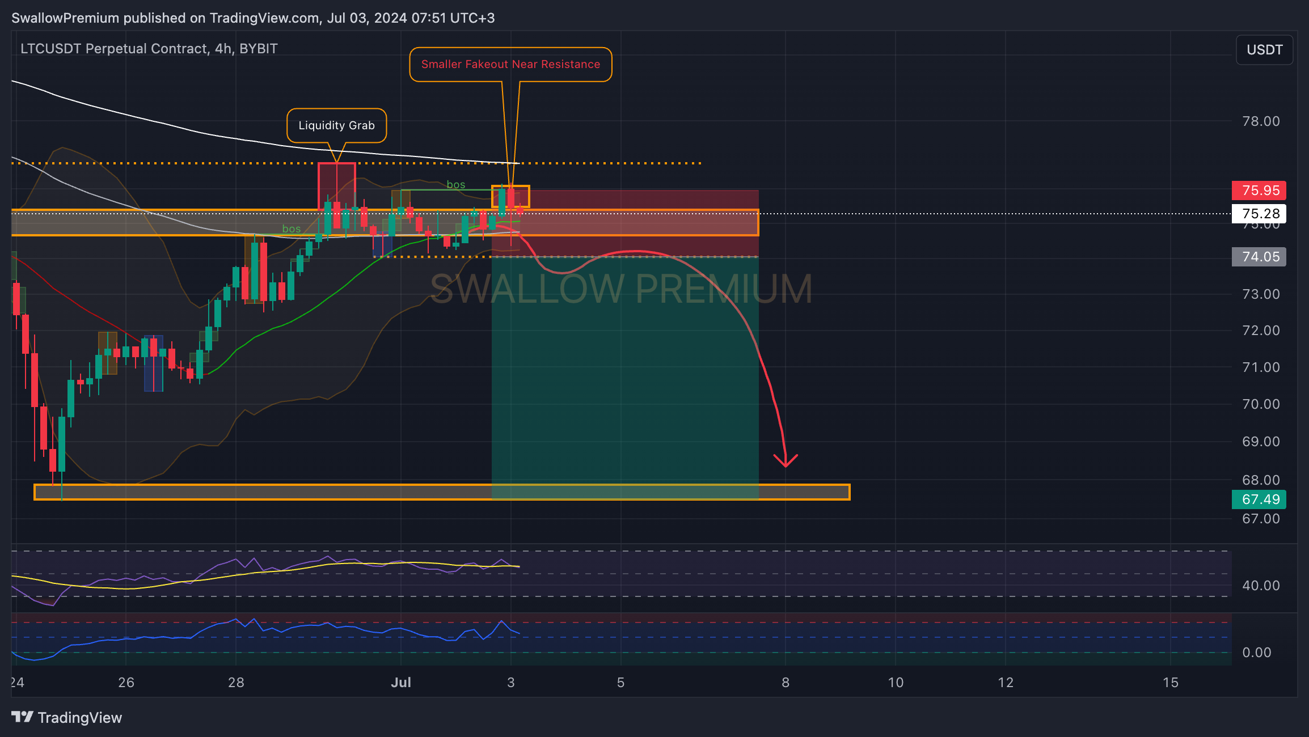
Task: Click the 68.00 price axis value
Action: click(x=1261, y=480)
